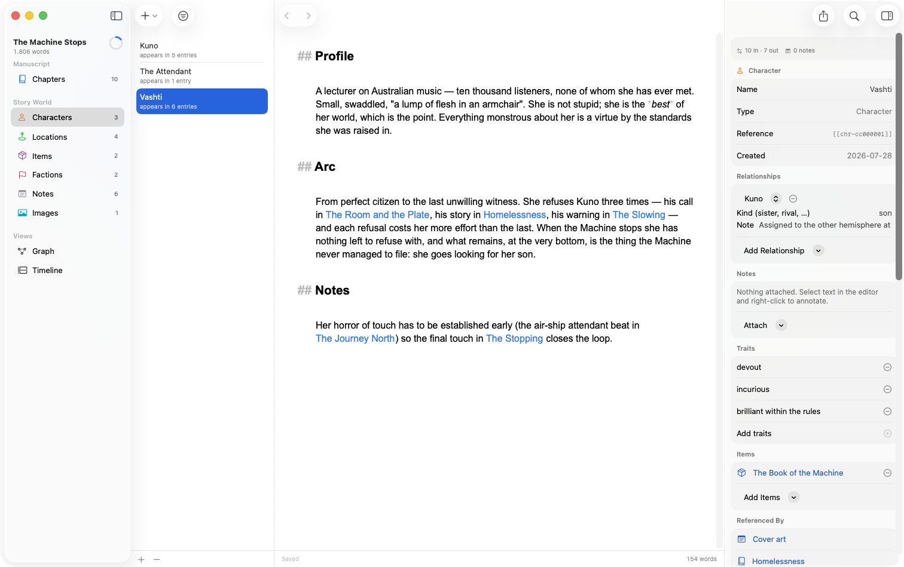Expand the Attach dropdown arrow
Image resolution: width=904 pixels, height=567 pixels.
[x=781, y=326]
